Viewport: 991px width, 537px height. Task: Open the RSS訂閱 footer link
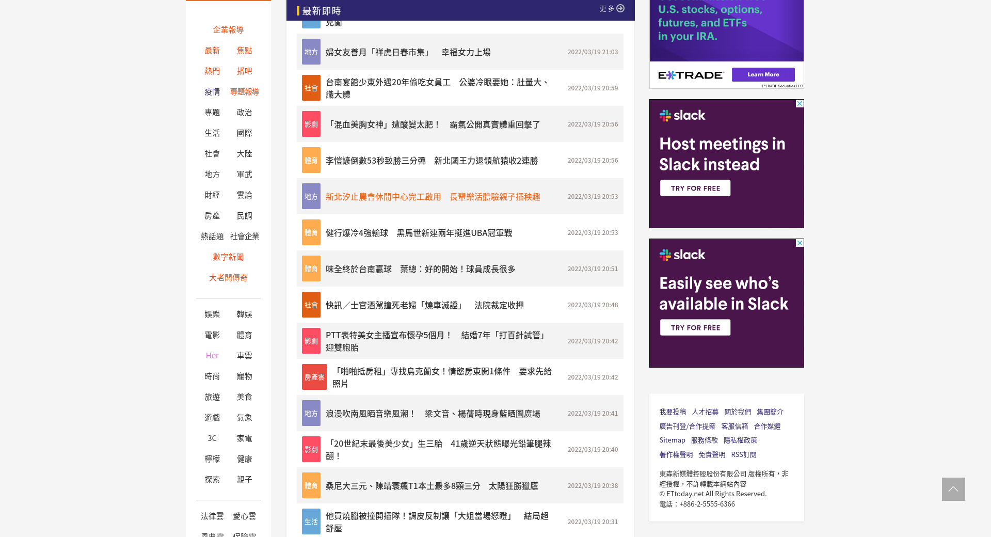click(x=743, y=454)
